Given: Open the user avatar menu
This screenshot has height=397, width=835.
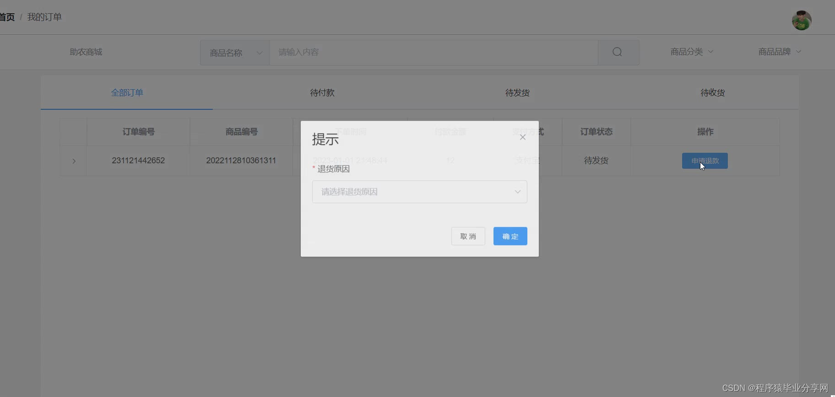Looking at the screenshot, I should coord(802,21).
